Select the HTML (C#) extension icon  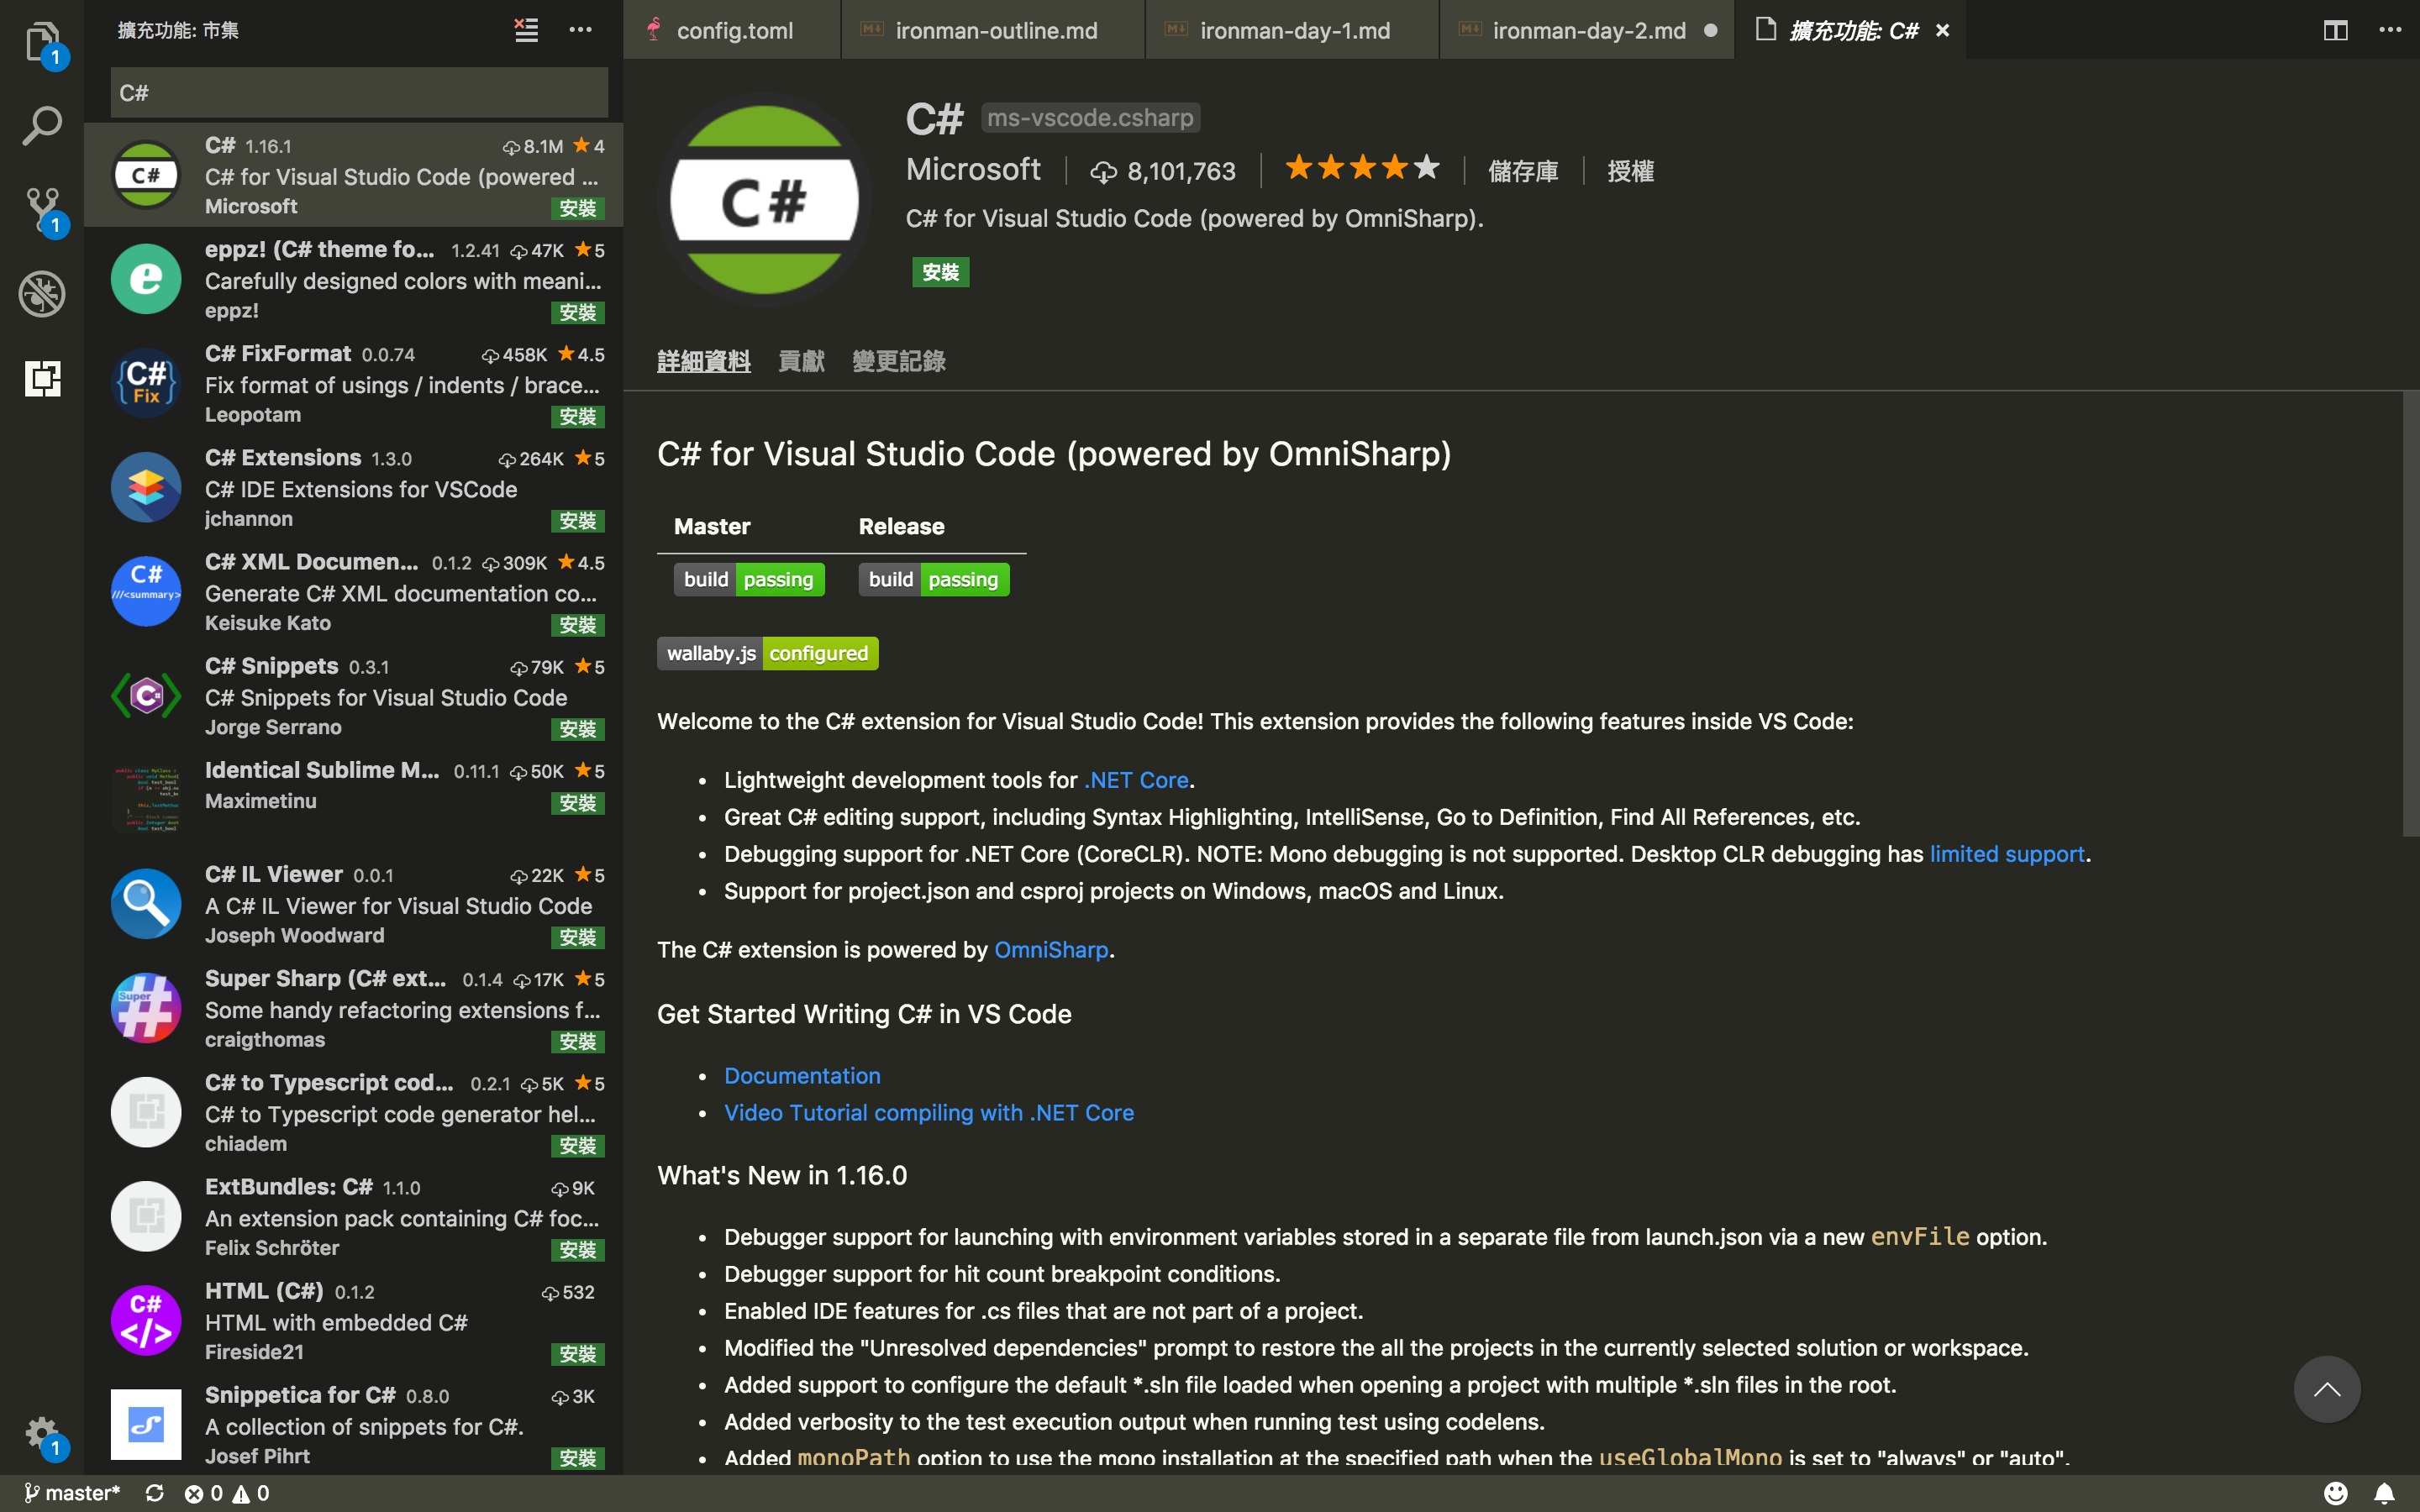pyautogui.click(x=146, y=1320)
